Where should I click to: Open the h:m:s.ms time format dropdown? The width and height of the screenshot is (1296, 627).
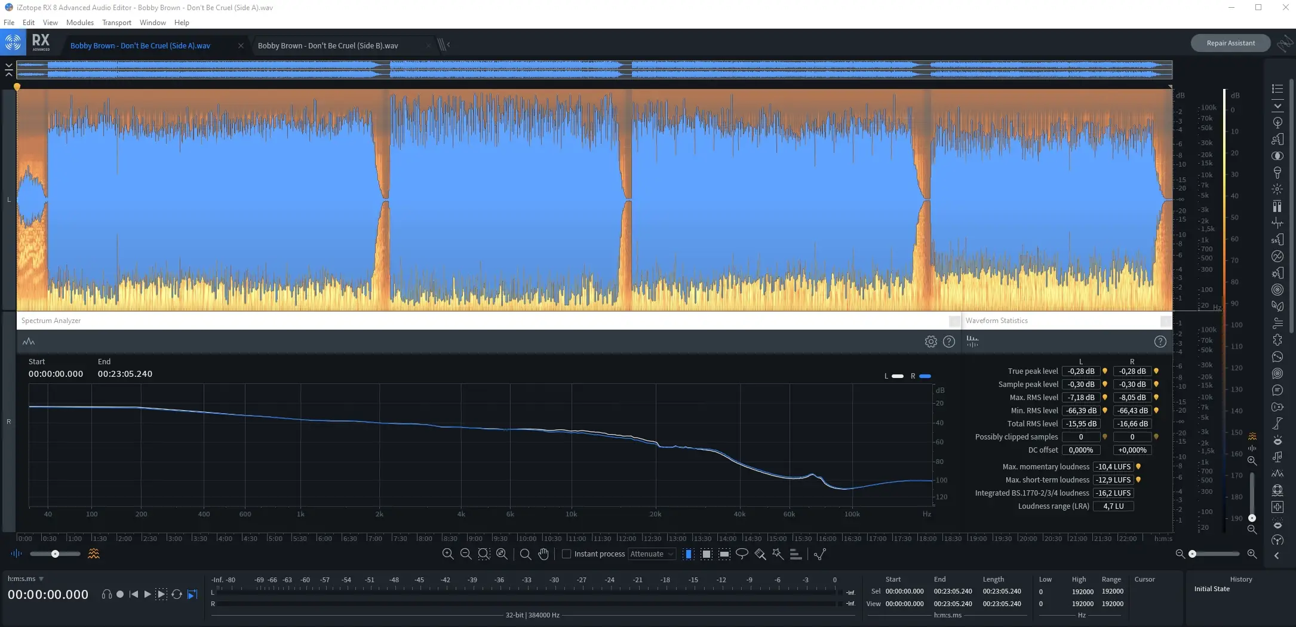point(26,579)
